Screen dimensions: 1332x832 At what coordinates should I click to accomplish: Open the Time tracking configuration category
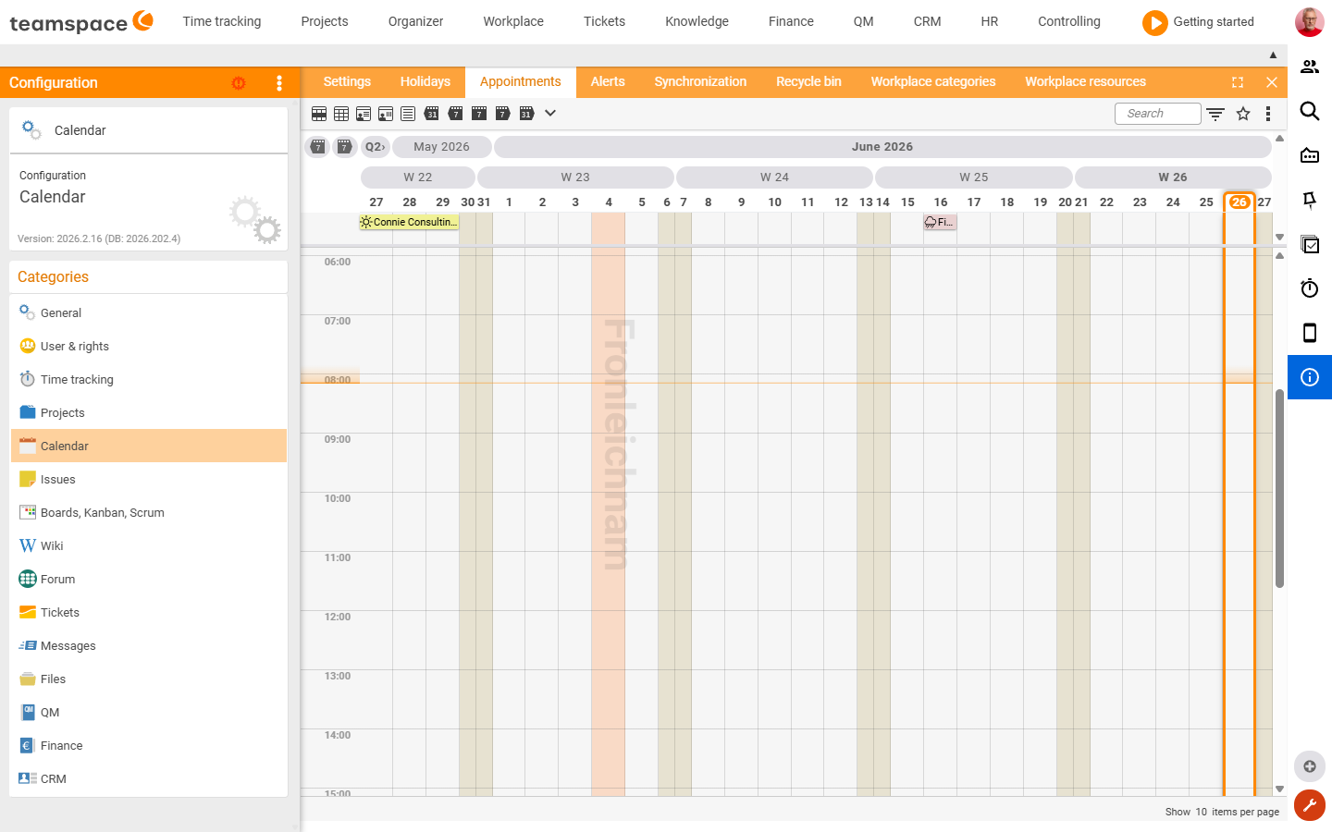pyautogui.click(x=149, y=379)
